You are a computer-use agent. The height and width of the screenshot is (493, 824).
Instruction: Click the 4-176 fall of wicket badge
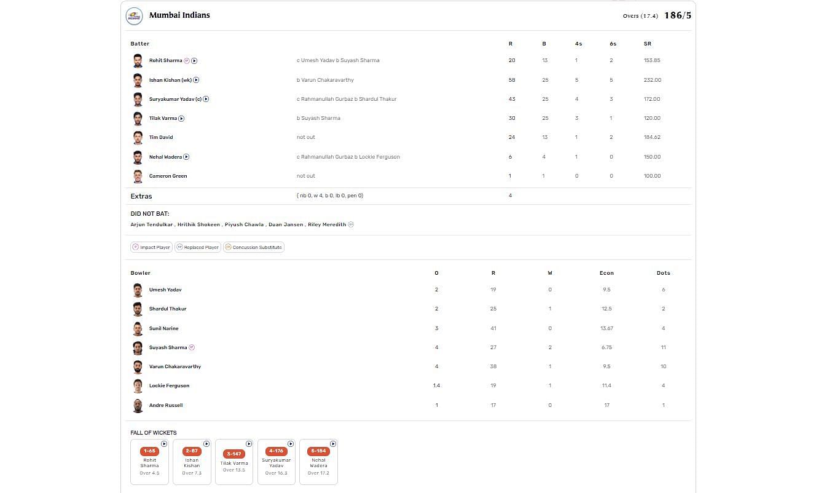276,451
